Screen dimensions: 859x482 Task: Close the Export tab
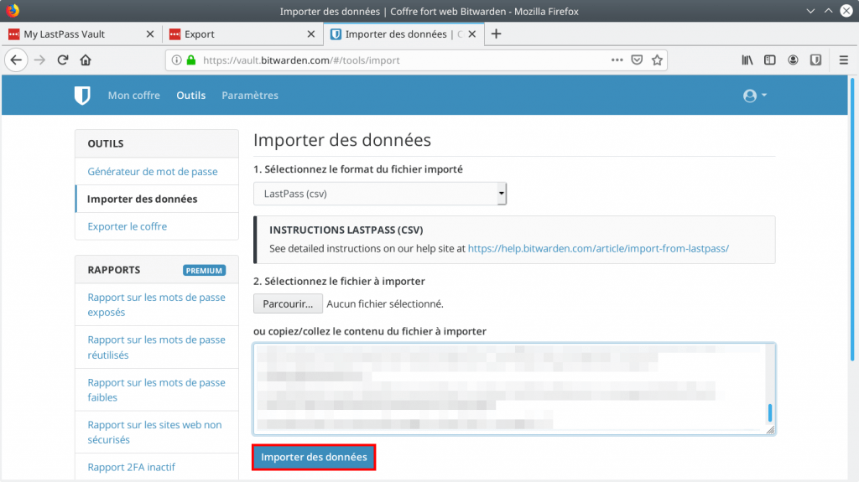click(x=311, y=34)
